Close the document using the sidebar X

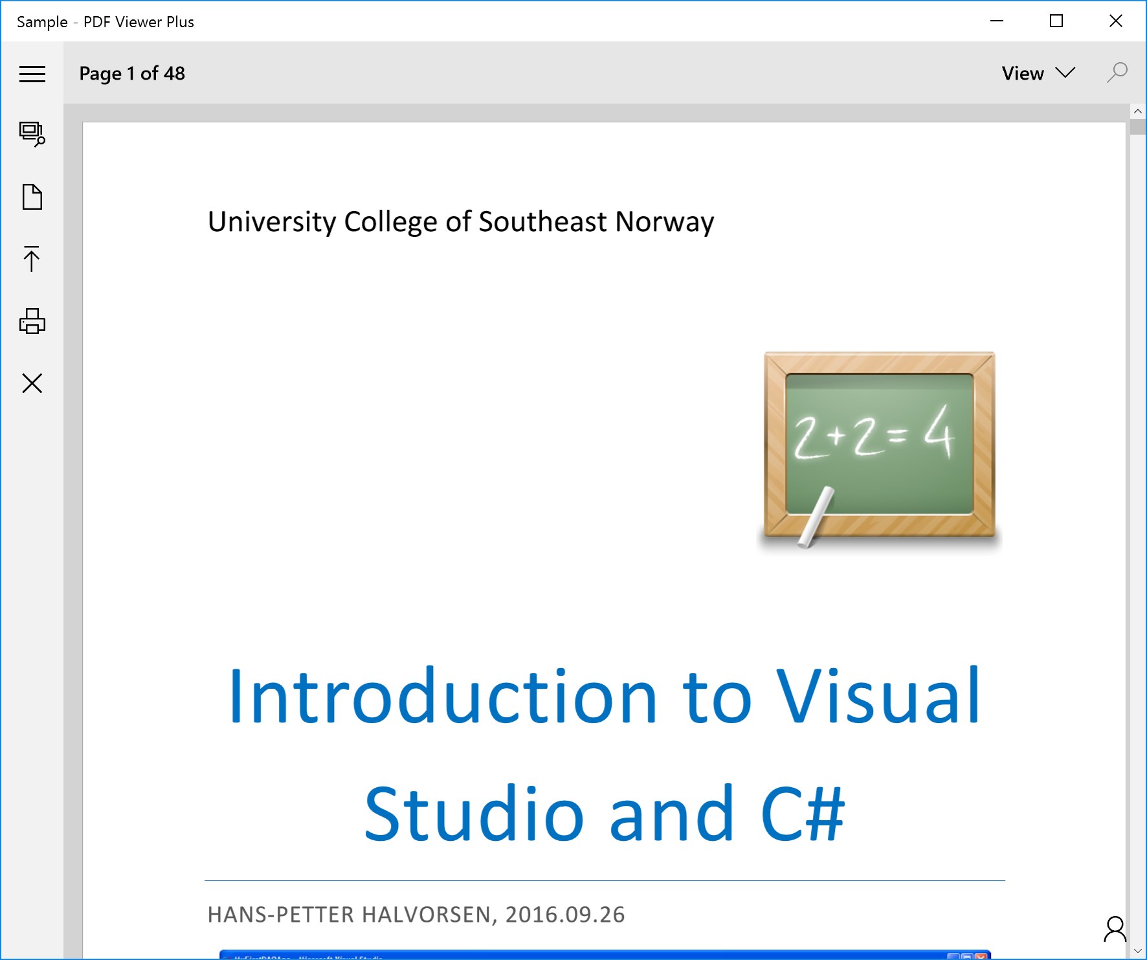pos(32,383)
